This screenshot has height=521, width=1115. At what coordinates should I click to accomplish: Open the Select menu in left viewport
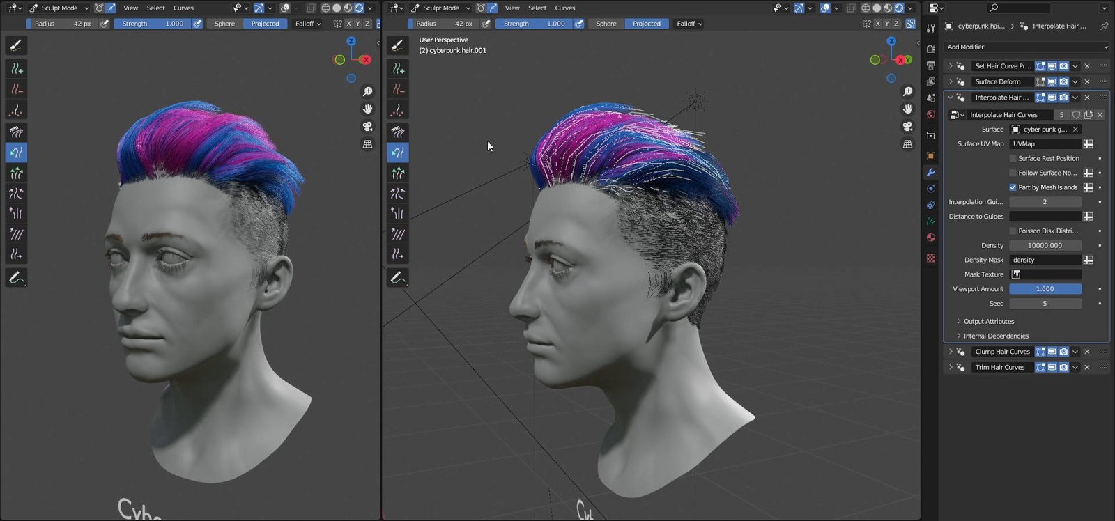pyautogui.click(x=155, y=8)
